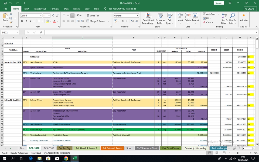This screenshot has width=259, height=162.
Task: Click the Sign in button
Action: click(x=219, y=3)
